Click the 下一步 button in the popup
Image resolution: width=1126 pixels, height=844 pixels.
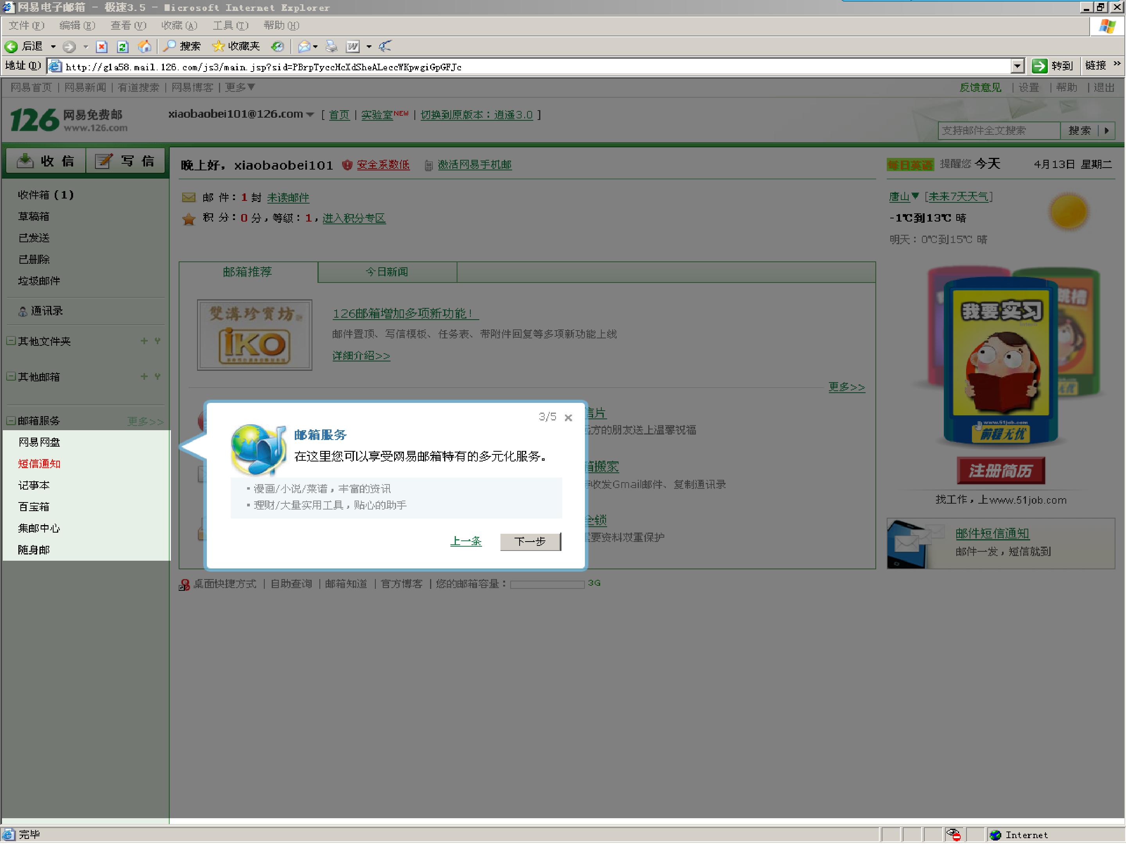tap(531, 542)
